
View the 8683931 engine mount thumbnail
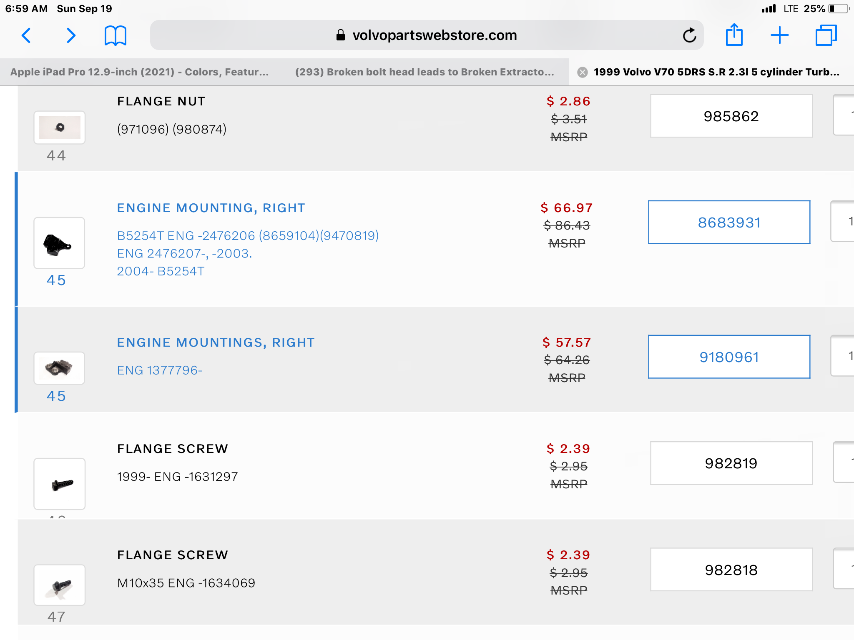pyautogui.click(x=59, y=243)
